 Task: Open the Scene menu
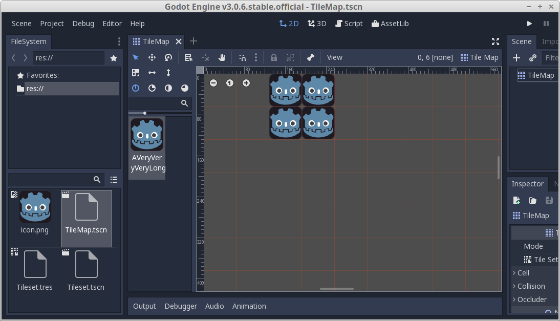[21, 24]
